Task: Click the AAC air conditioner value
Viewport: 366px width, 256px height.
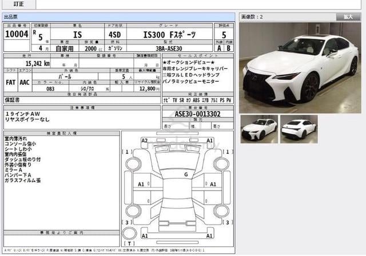Action: 25,82
